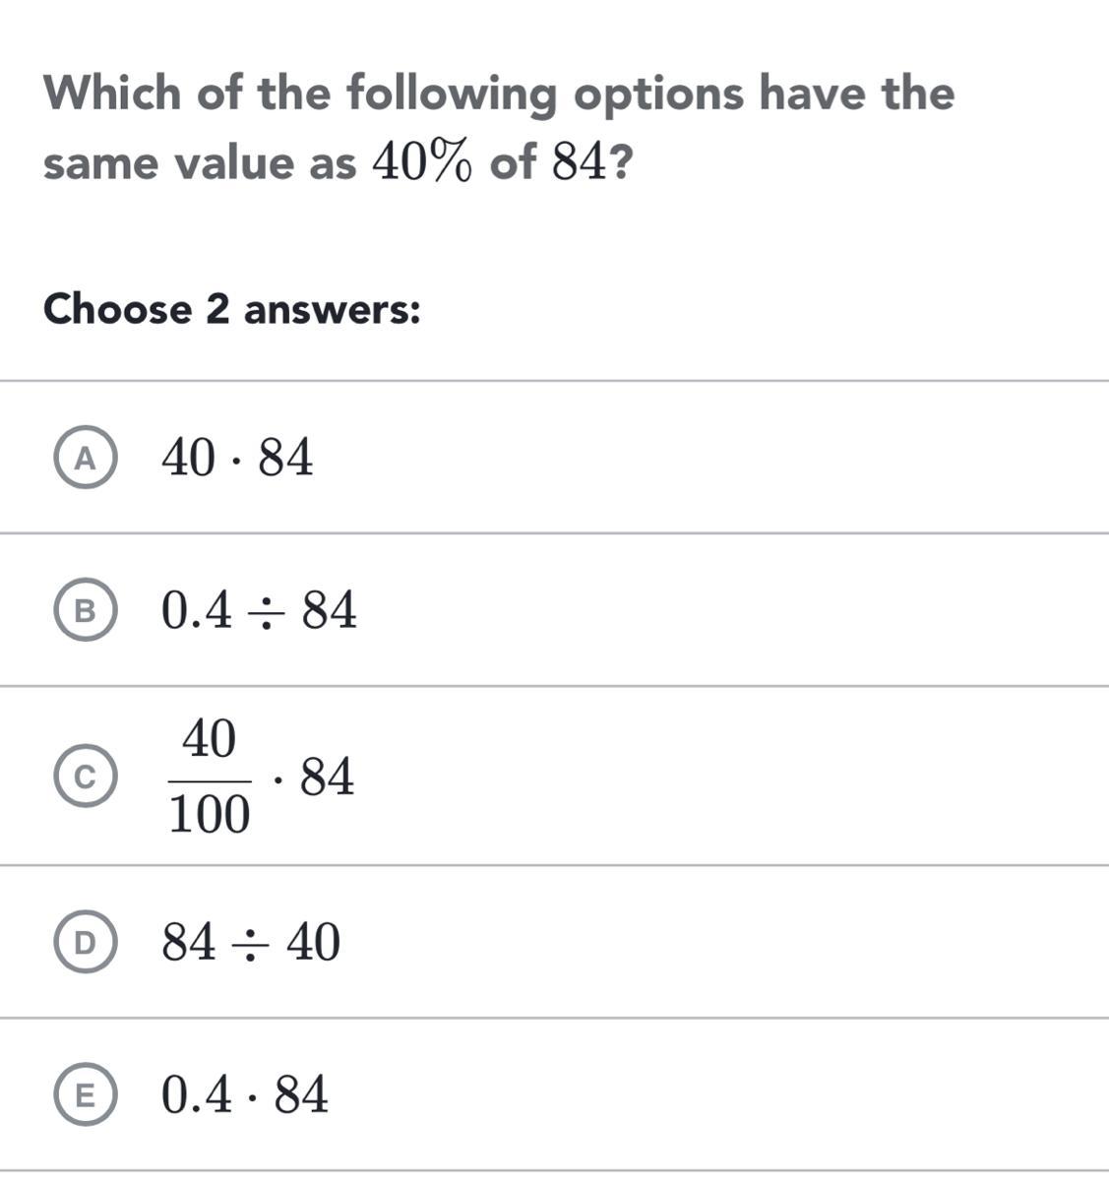Click the fraction bar in option C
The width and height of the screenshot is (1109, 1181).
pyautogui.click(x=210, y=780)
